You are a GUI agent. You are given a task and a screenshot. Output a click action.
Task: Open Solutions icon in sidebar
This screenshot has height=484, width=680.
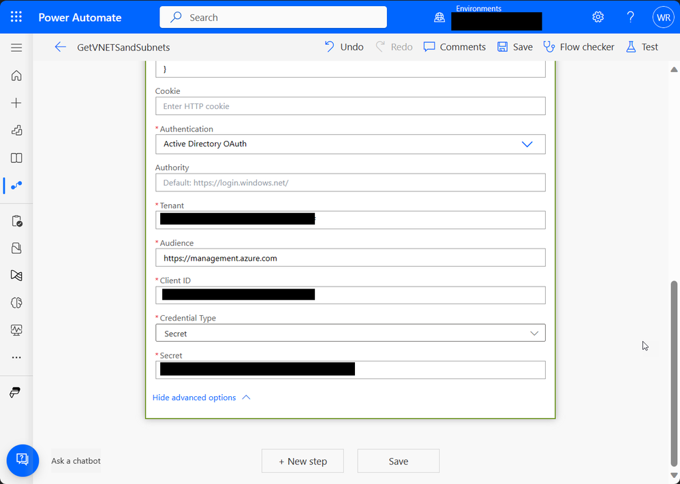click(x=16, y=248)
